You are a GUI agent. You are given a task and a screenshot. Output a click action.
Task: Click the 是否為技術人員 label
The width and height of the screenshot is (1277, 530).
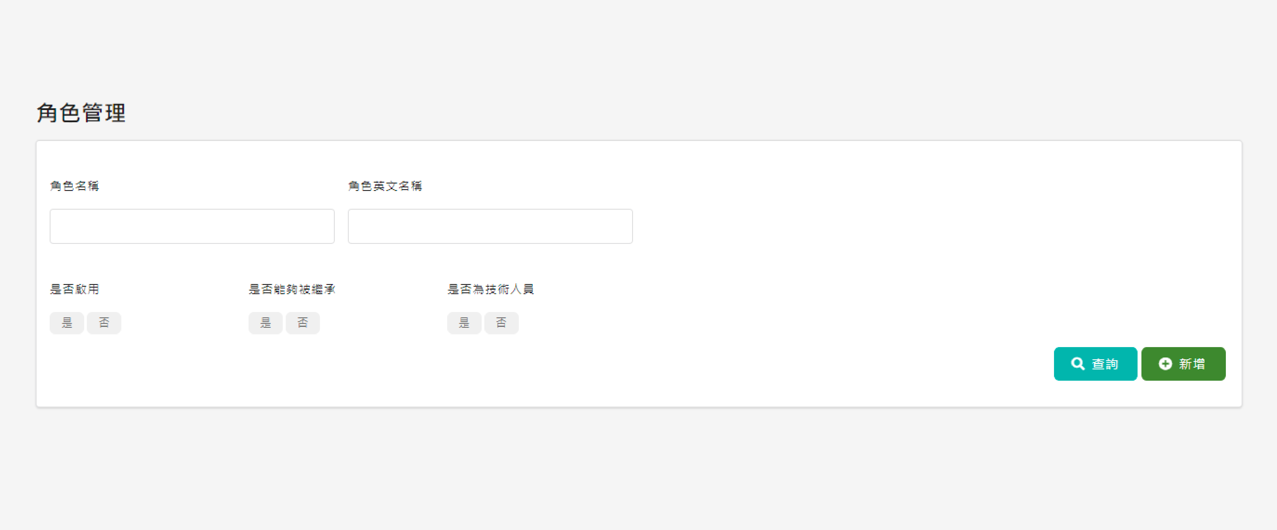492,289
